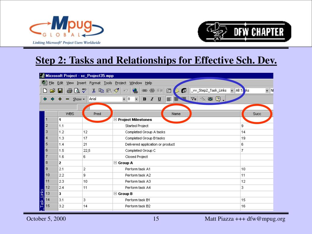Click the Split Task icon

click(160, 91)
